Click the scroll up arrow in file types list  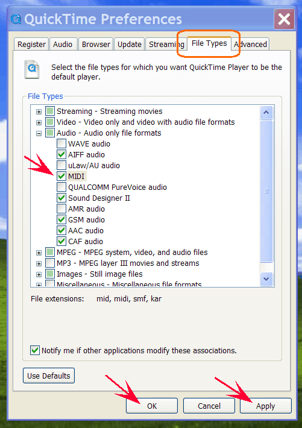pos(266,113)
